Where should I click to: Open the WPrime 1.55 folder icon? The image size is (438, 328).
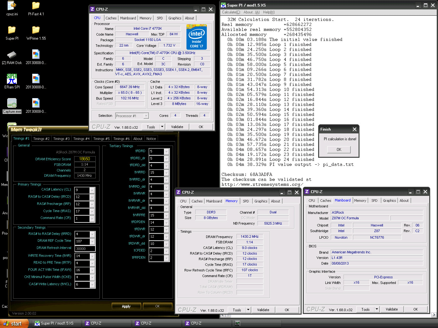(x=36, y=30)
